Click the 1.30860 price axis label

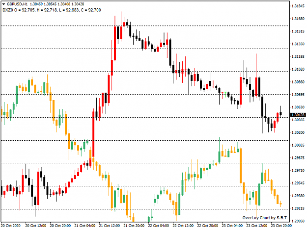298,82
